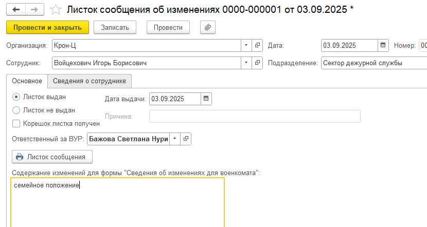Open calendar for Дата выдачи field

tap(206, 99)
